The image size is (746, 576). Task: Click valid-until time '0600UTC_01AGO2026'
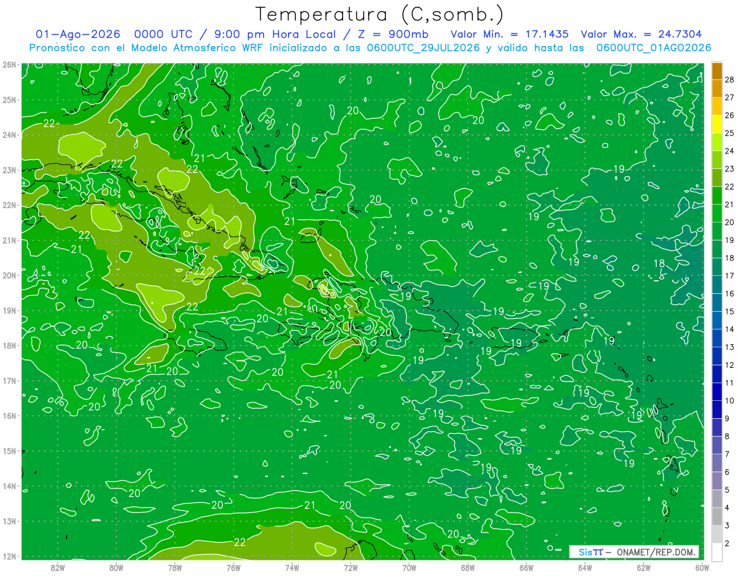pos(653,48)
